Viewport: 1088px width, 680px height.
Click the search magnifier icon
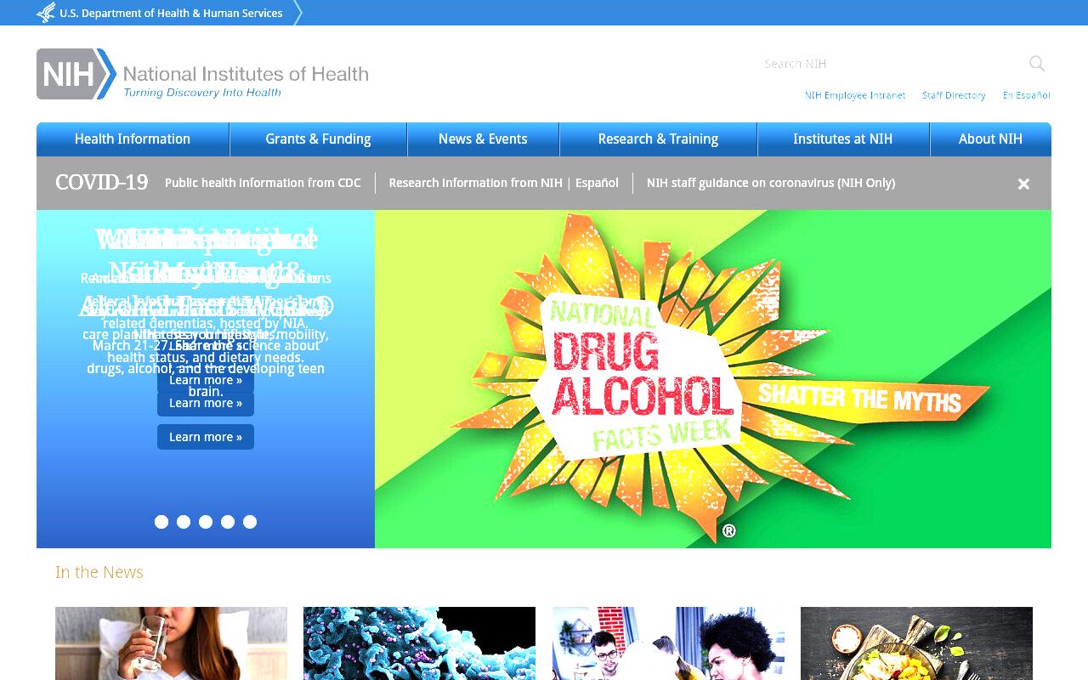point(1037,64)
